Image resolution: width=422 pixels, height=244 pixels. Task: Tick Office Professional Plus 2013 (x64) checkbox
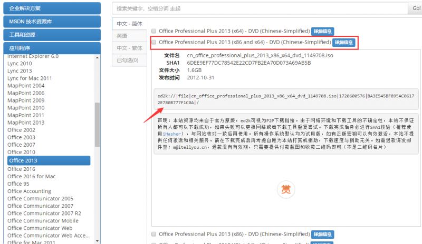point(154,31)
